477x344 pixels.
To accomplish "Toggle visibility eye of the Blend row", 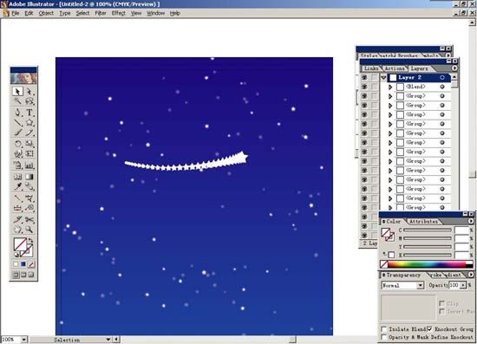I will point(364,87).
